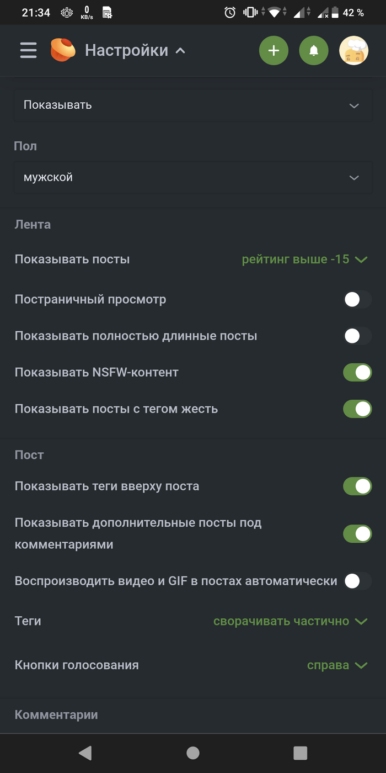The width and height of the screenshot is (386, 773).
Task: Open Теги сворачивать частично selector
Action: [x=290, y=621]
